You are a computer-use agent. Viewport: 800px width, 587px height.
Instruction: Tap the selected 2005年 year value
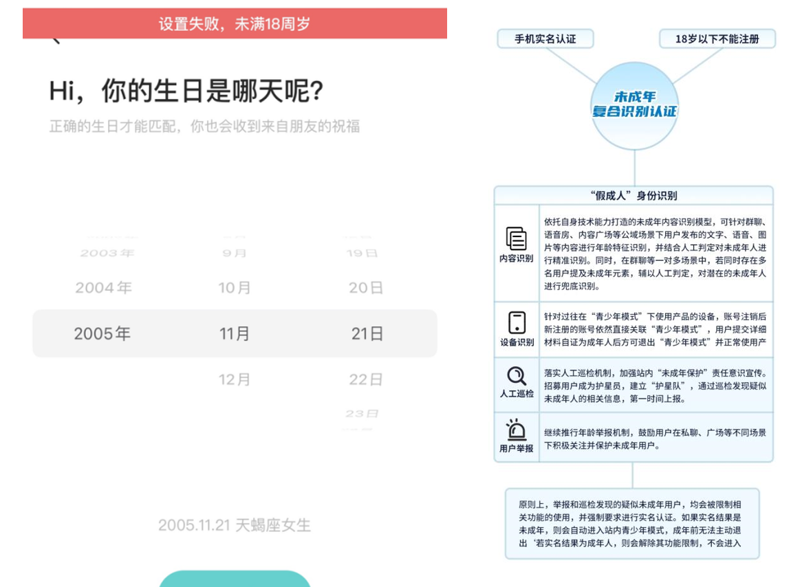tap(102, 334)
